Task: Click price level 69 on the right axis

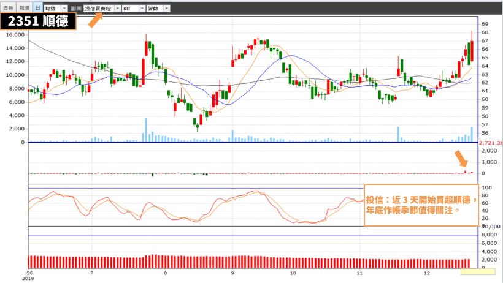Action: tap(485, 24)
